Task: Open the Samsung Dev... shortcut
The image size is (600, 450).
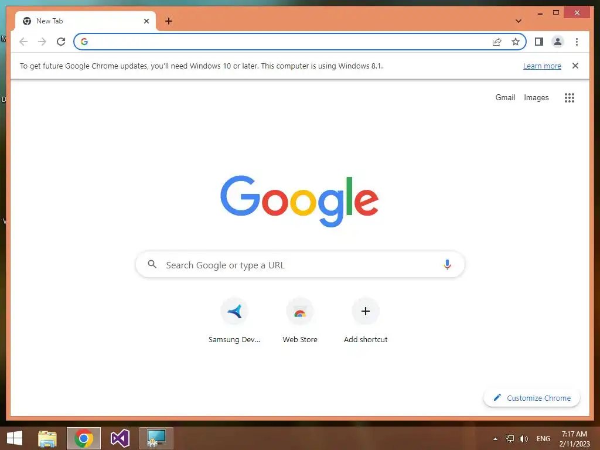Action: (x=234, y=322)
